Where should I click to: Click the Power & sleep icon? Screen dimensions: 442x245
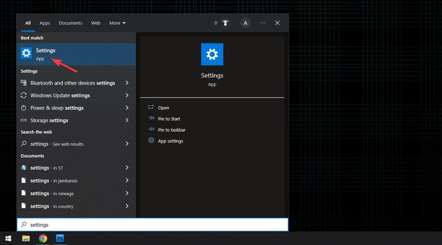pyautogui.click(x=24, y=108)
